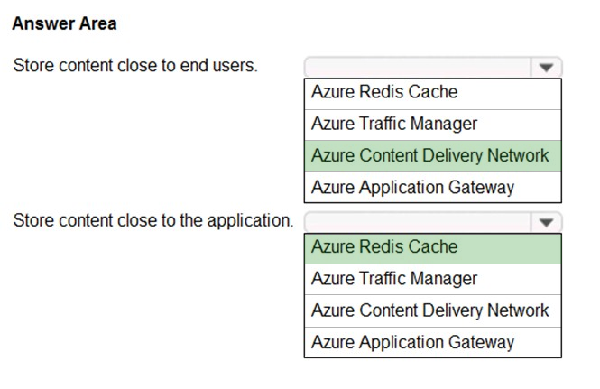
Task: Collapse the upper dropdown using its triangle arrow
Action: [x=546, y=68]
